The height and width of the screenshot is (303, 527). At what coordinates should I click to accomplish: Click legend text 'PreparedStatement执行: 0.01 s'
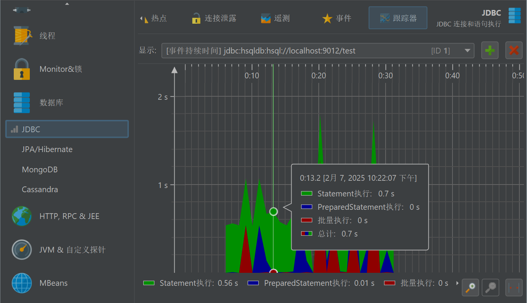(319, 283)
